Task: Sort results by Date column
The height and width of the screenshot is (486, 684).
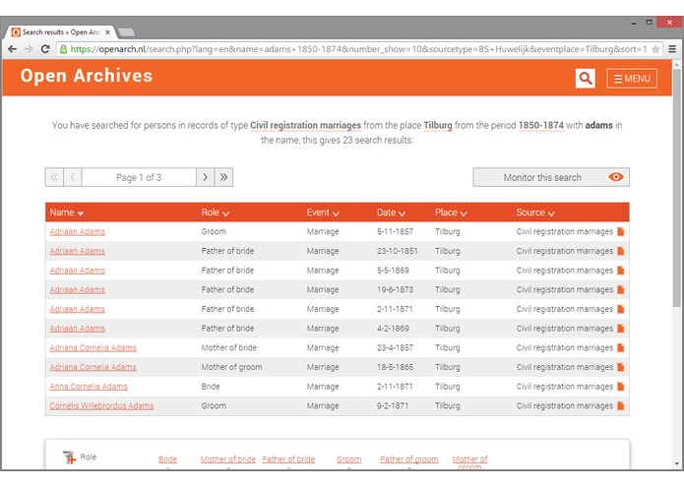Action: tap(392, 213)
